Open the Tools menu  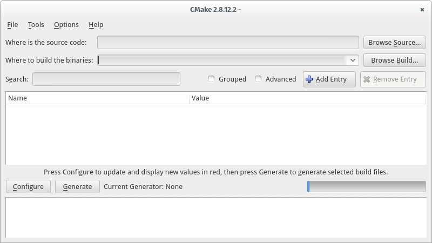coord(36,25)
